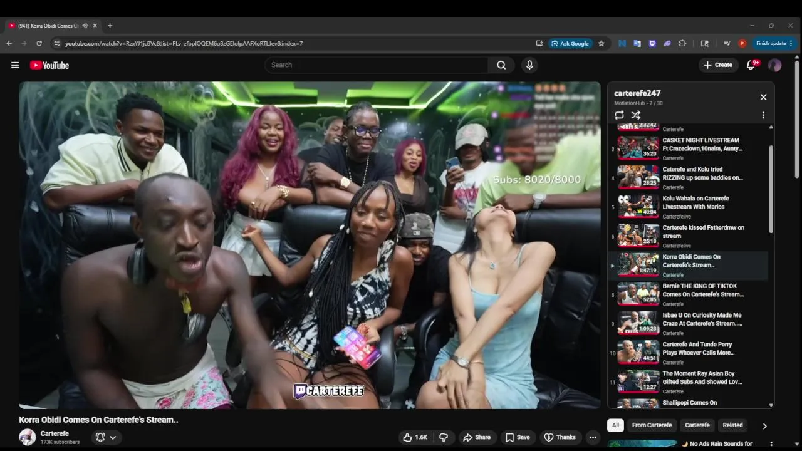Go back in browser history
802x451 pixels.
tap(9, 43)
